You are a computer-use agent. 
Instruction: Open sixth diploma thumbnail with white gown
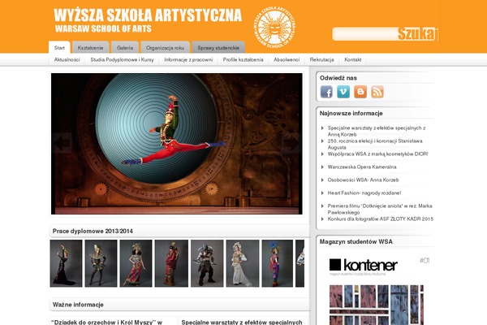pyautogui.click(x=243, y=263)
